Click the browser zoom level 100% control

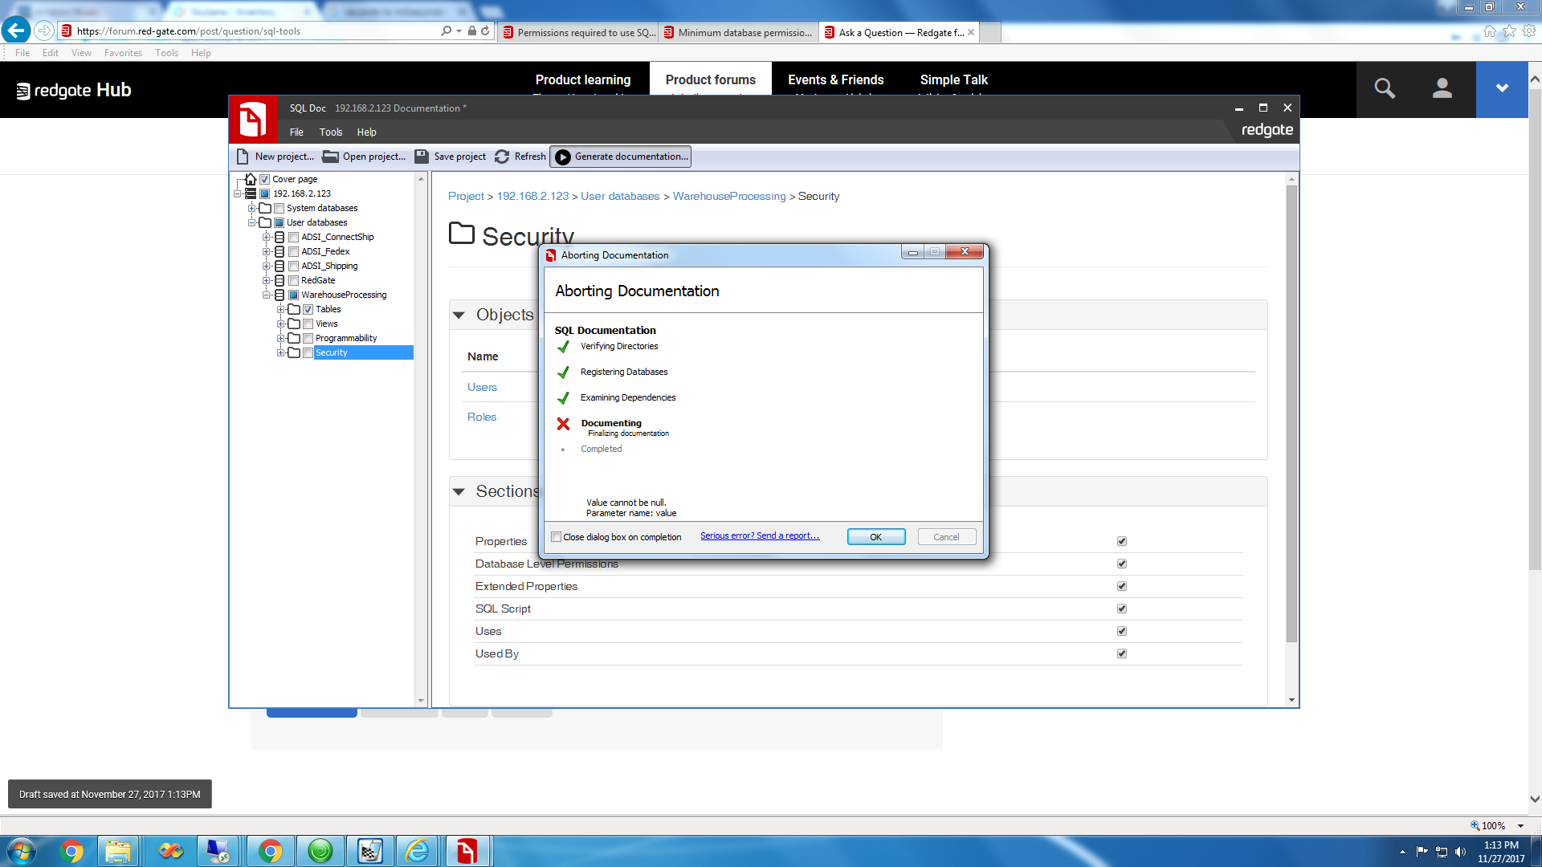click(x=1497, y=825)
